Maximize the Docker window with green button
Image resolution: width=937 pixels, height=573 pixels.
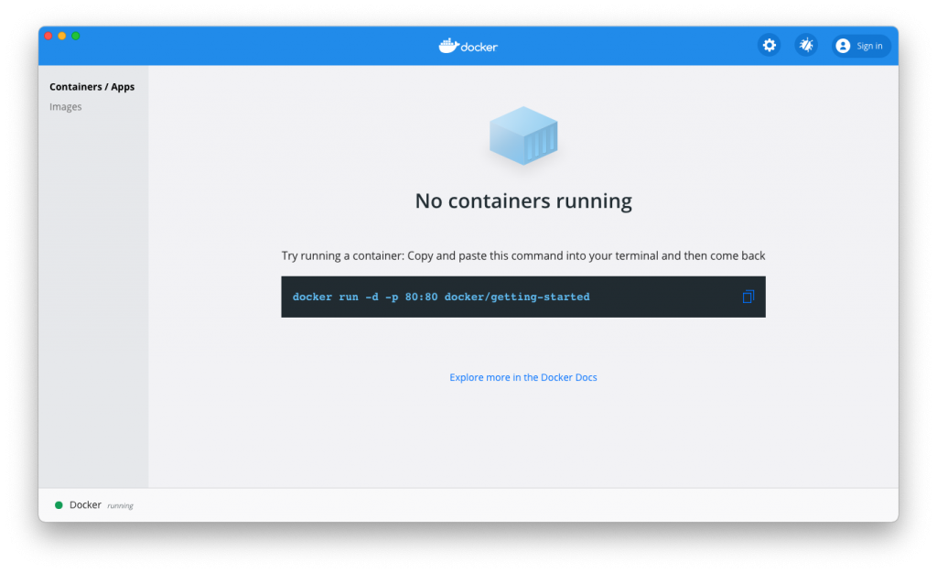click(76, 36)
